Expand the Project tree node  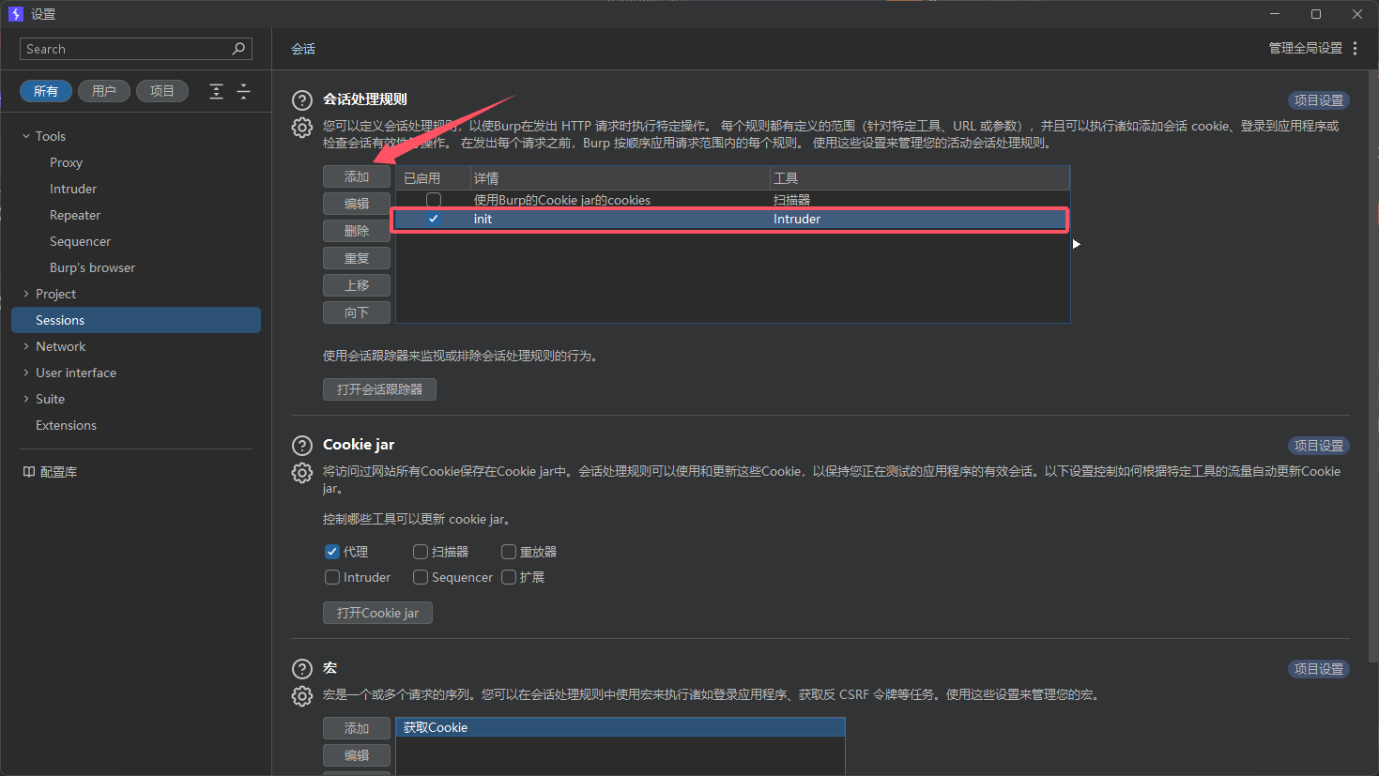26,294
